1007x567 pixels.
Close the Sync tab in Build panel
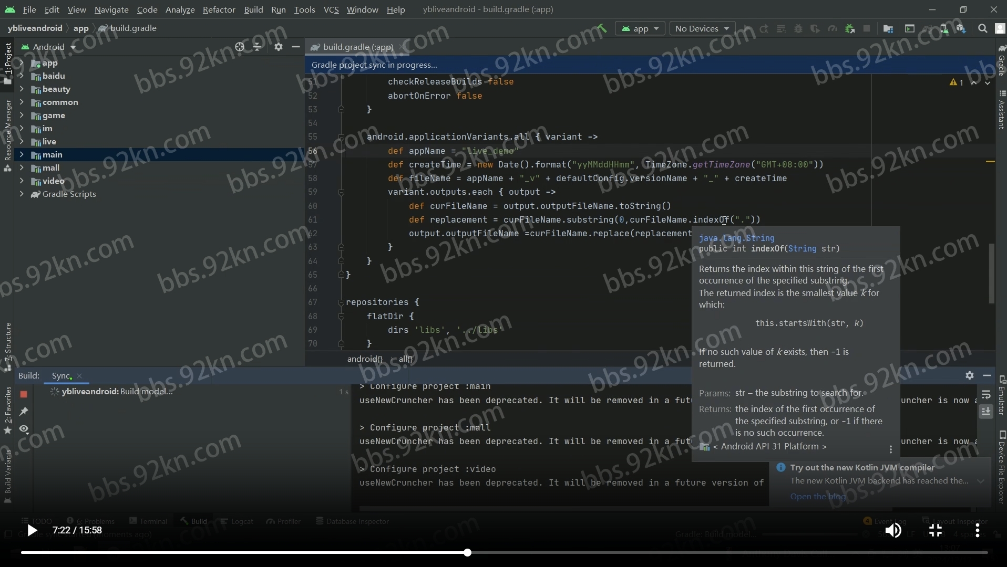tap(79, 376)
